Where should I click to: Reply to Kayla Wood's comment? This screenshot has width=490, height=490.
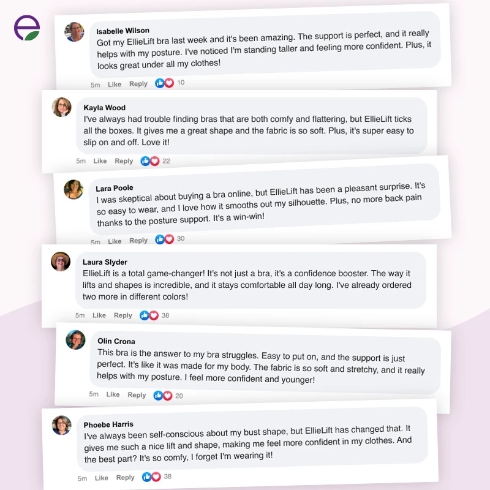124,161
